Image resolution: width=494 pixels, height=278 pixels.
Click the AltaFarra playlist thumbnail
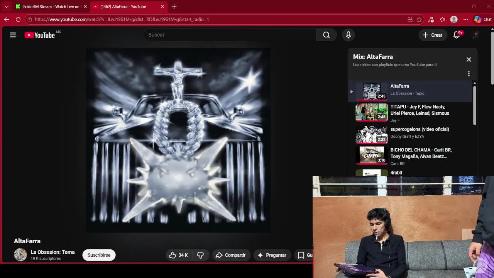[x=372, y=91]
